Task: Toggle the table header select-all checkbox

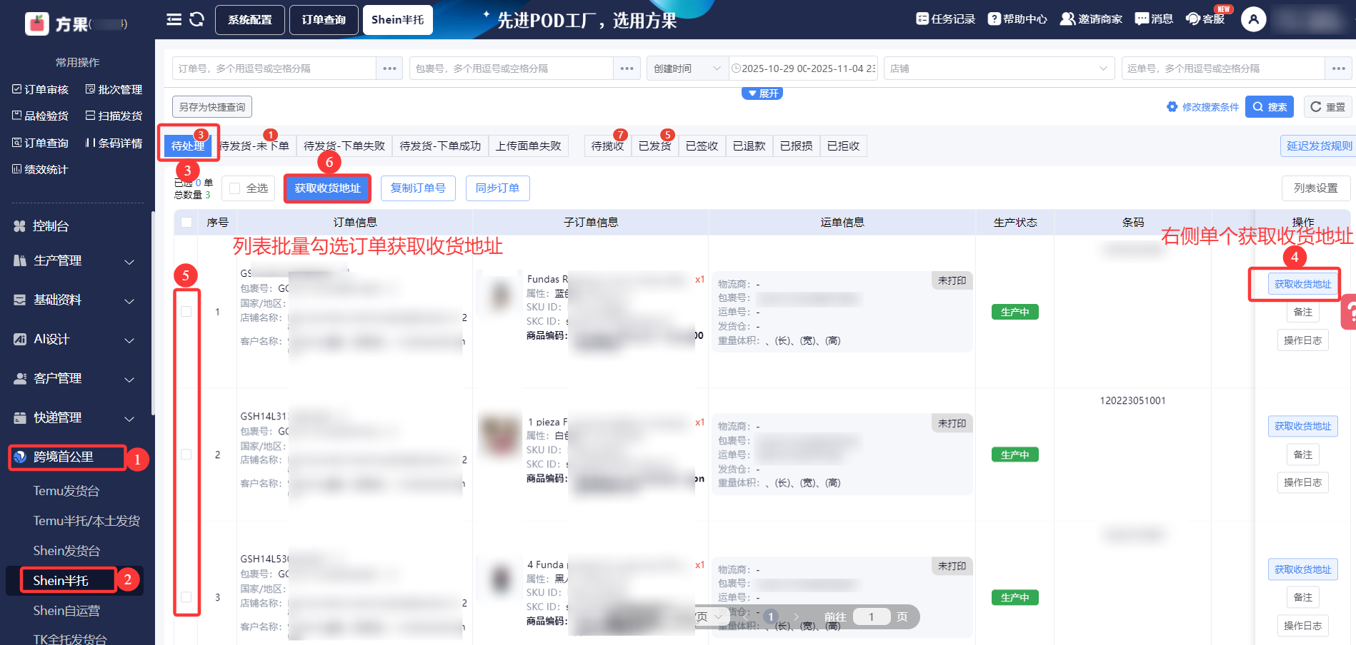Action: pos(186,223)
